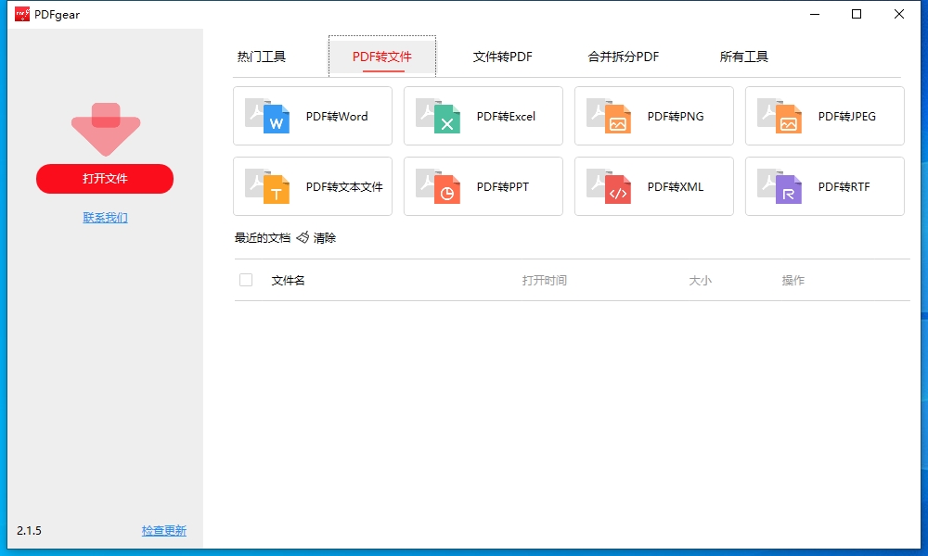Click the PDF转Word label text
The image size is (928, 556).
click(337, 117)
